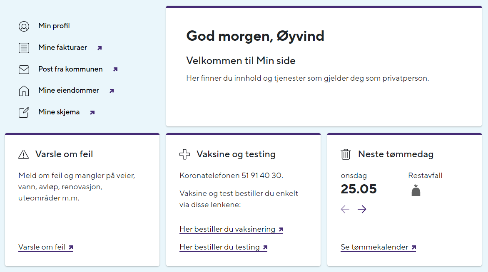Click the pen icon next to Mine skjema
The height and width of the screenshot is (272, 488).
pyautogui.click(x=24, y=111)
